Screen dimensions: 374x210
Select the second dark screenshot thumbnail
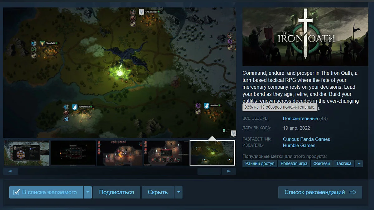pyautogui.click(x=73, y=153)
